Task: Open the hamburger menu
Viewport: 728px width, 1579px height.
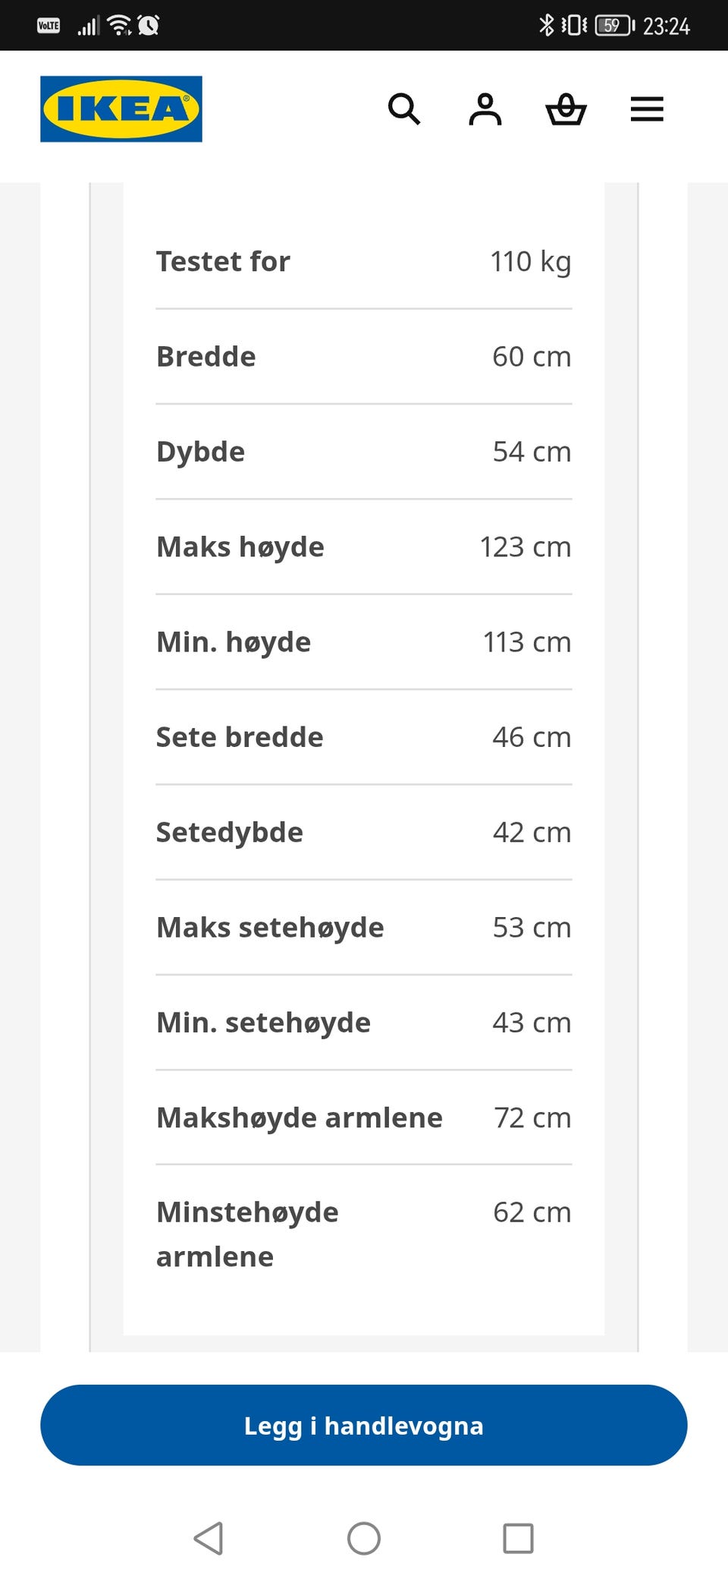Action: 647,109
